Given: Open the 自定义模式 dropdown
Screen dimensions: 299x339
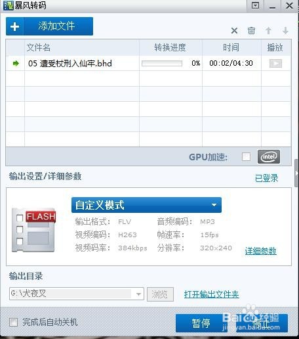Looking at the screenshot, I should click(146, 205).
